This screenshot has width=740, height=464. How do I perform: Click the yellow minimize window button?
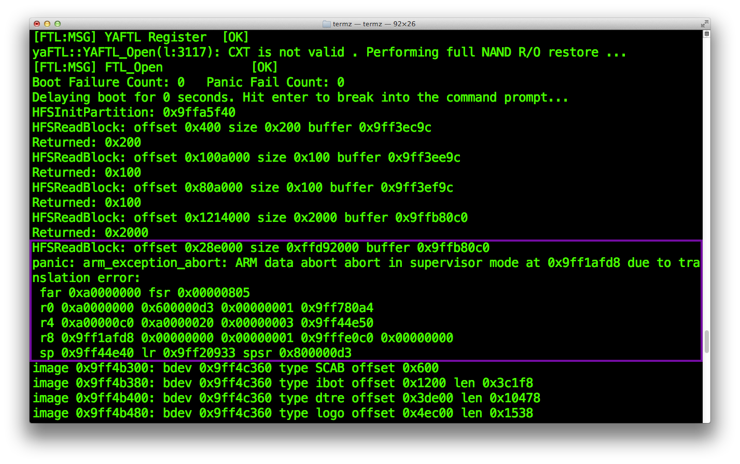pos(47,24)
